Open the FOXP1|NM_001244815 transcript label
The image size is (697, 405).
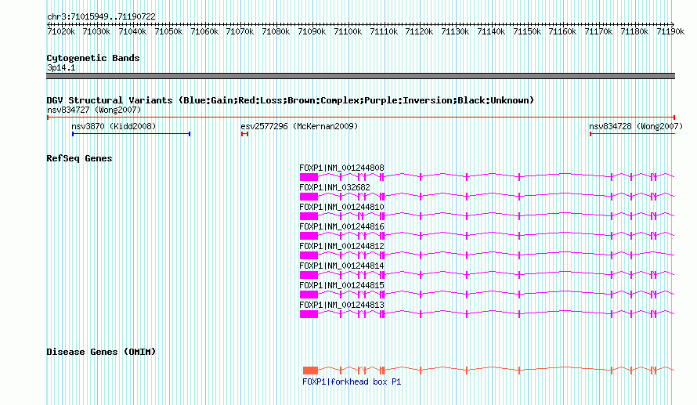[341, 285]
